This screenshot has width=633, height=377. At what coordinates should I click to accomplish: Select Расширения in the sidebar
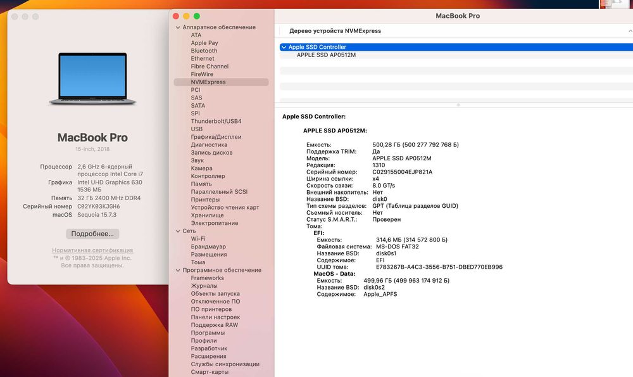[x=208, y=357]
